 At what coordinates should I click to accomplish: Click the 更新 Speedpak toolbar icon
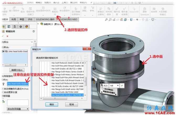click(145, 11)
